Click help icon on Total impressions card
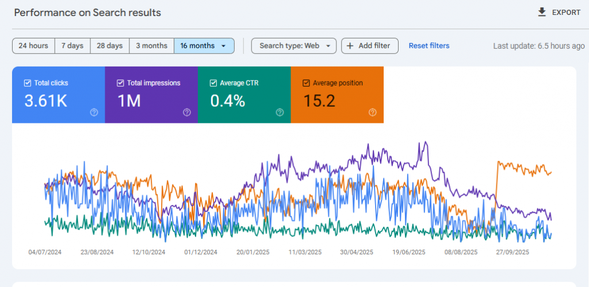Viewport: 589px width, 287px height. [187, 113]
